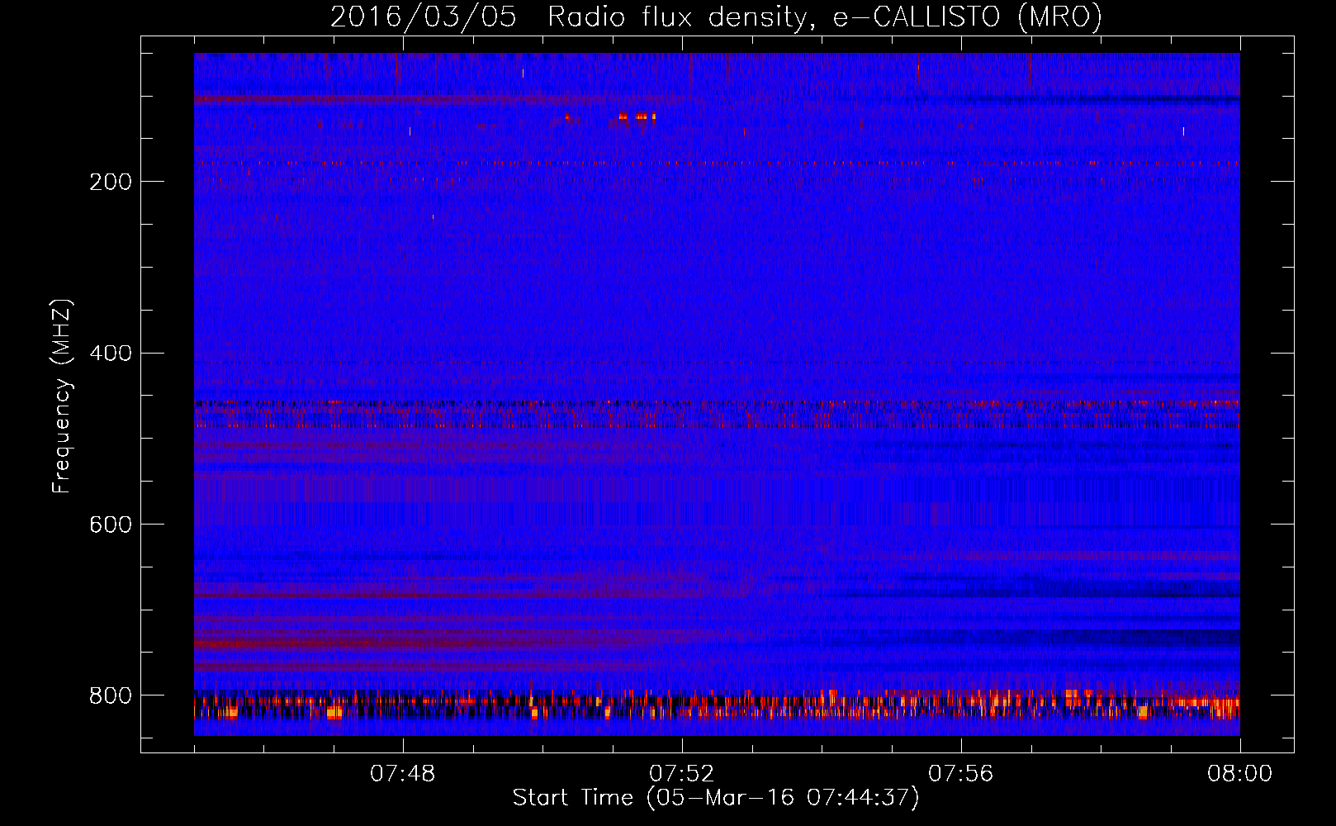Click the 'Start Time (05-Mar-16 07:44:37)' label
1336x826 pixels.
click(x=716, y=798)
